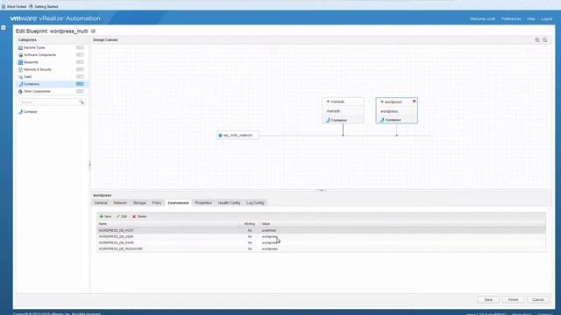The height and width of the screenshot is (315, 561).
Task: Select the WORDPRESS_DB_USER row
Action: 322,236
